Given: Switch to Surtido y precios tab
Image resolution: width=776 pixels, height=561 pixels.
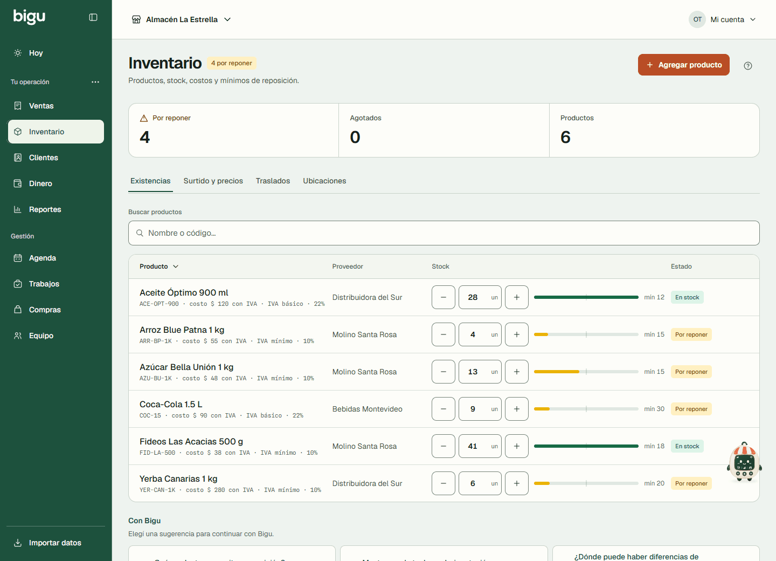Looking at the screenshot, I should 213,181.
